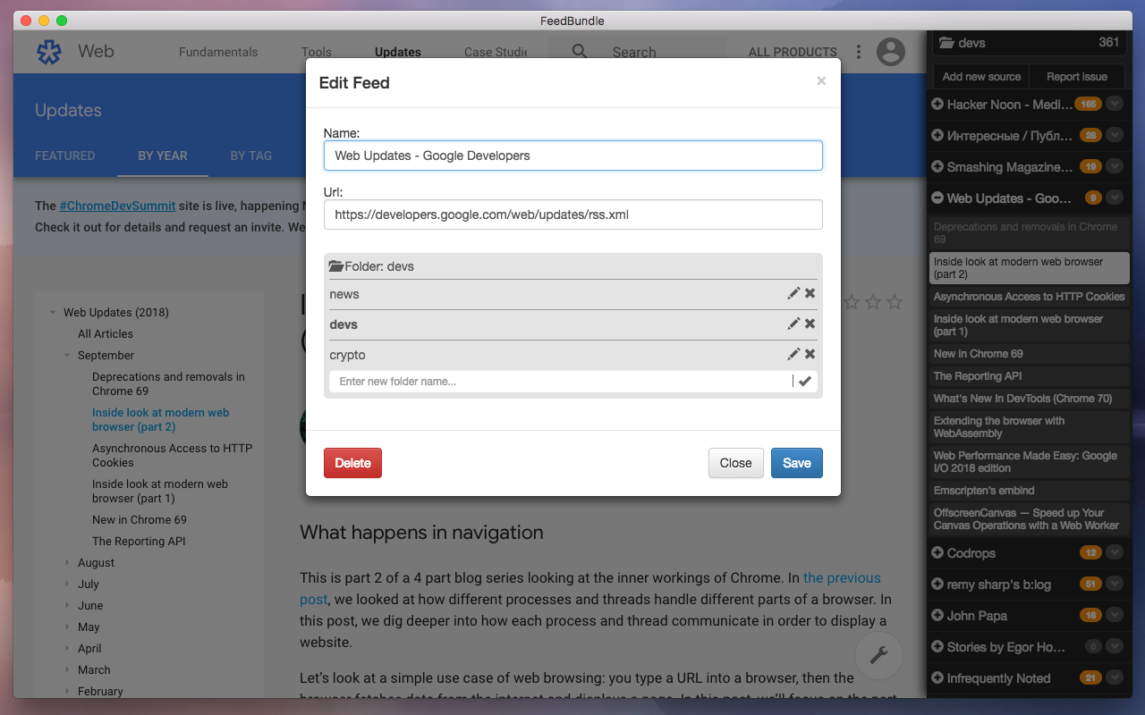The width and height of the screenshot is (1145, 715).
Task: Expand Hacker Noon feed with plus icon
Action: tap(937, 105)
